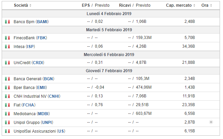Click the forecast revenue 105,3M
The width and height of the screenshot is (223, 139).
tap(143, 79)
